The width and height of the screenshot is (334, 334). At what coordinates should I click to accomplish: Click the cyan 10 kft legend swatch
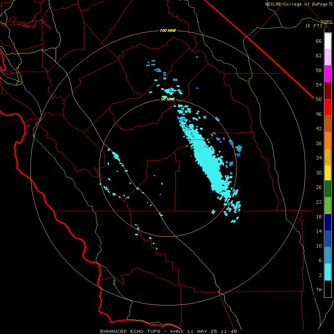coord(328,272)
